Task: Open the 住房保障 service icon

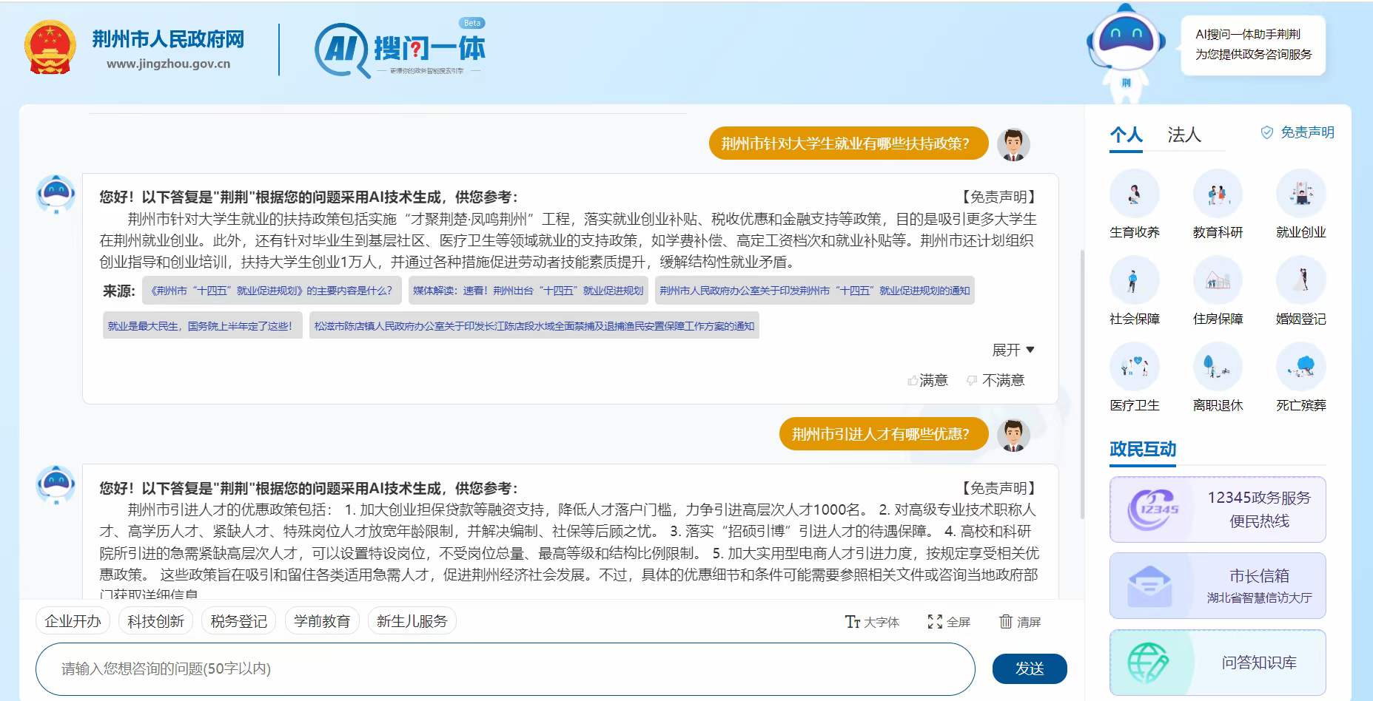Action: [x=1218, y=281]
